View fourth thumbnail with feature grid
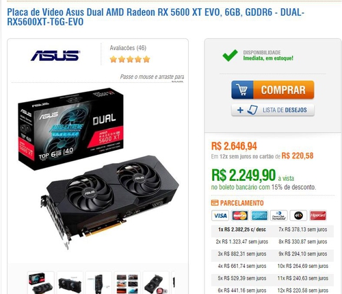 [127, 283]
